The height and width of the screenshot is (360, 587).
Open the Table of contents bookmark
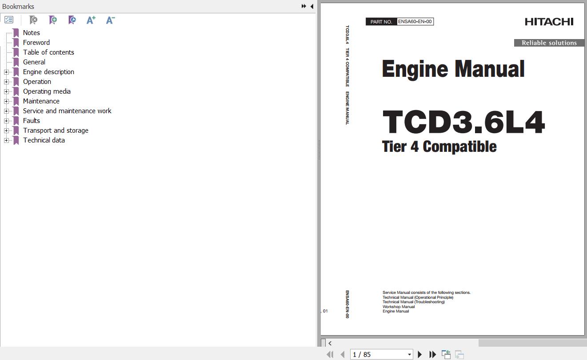click(48, 52)
